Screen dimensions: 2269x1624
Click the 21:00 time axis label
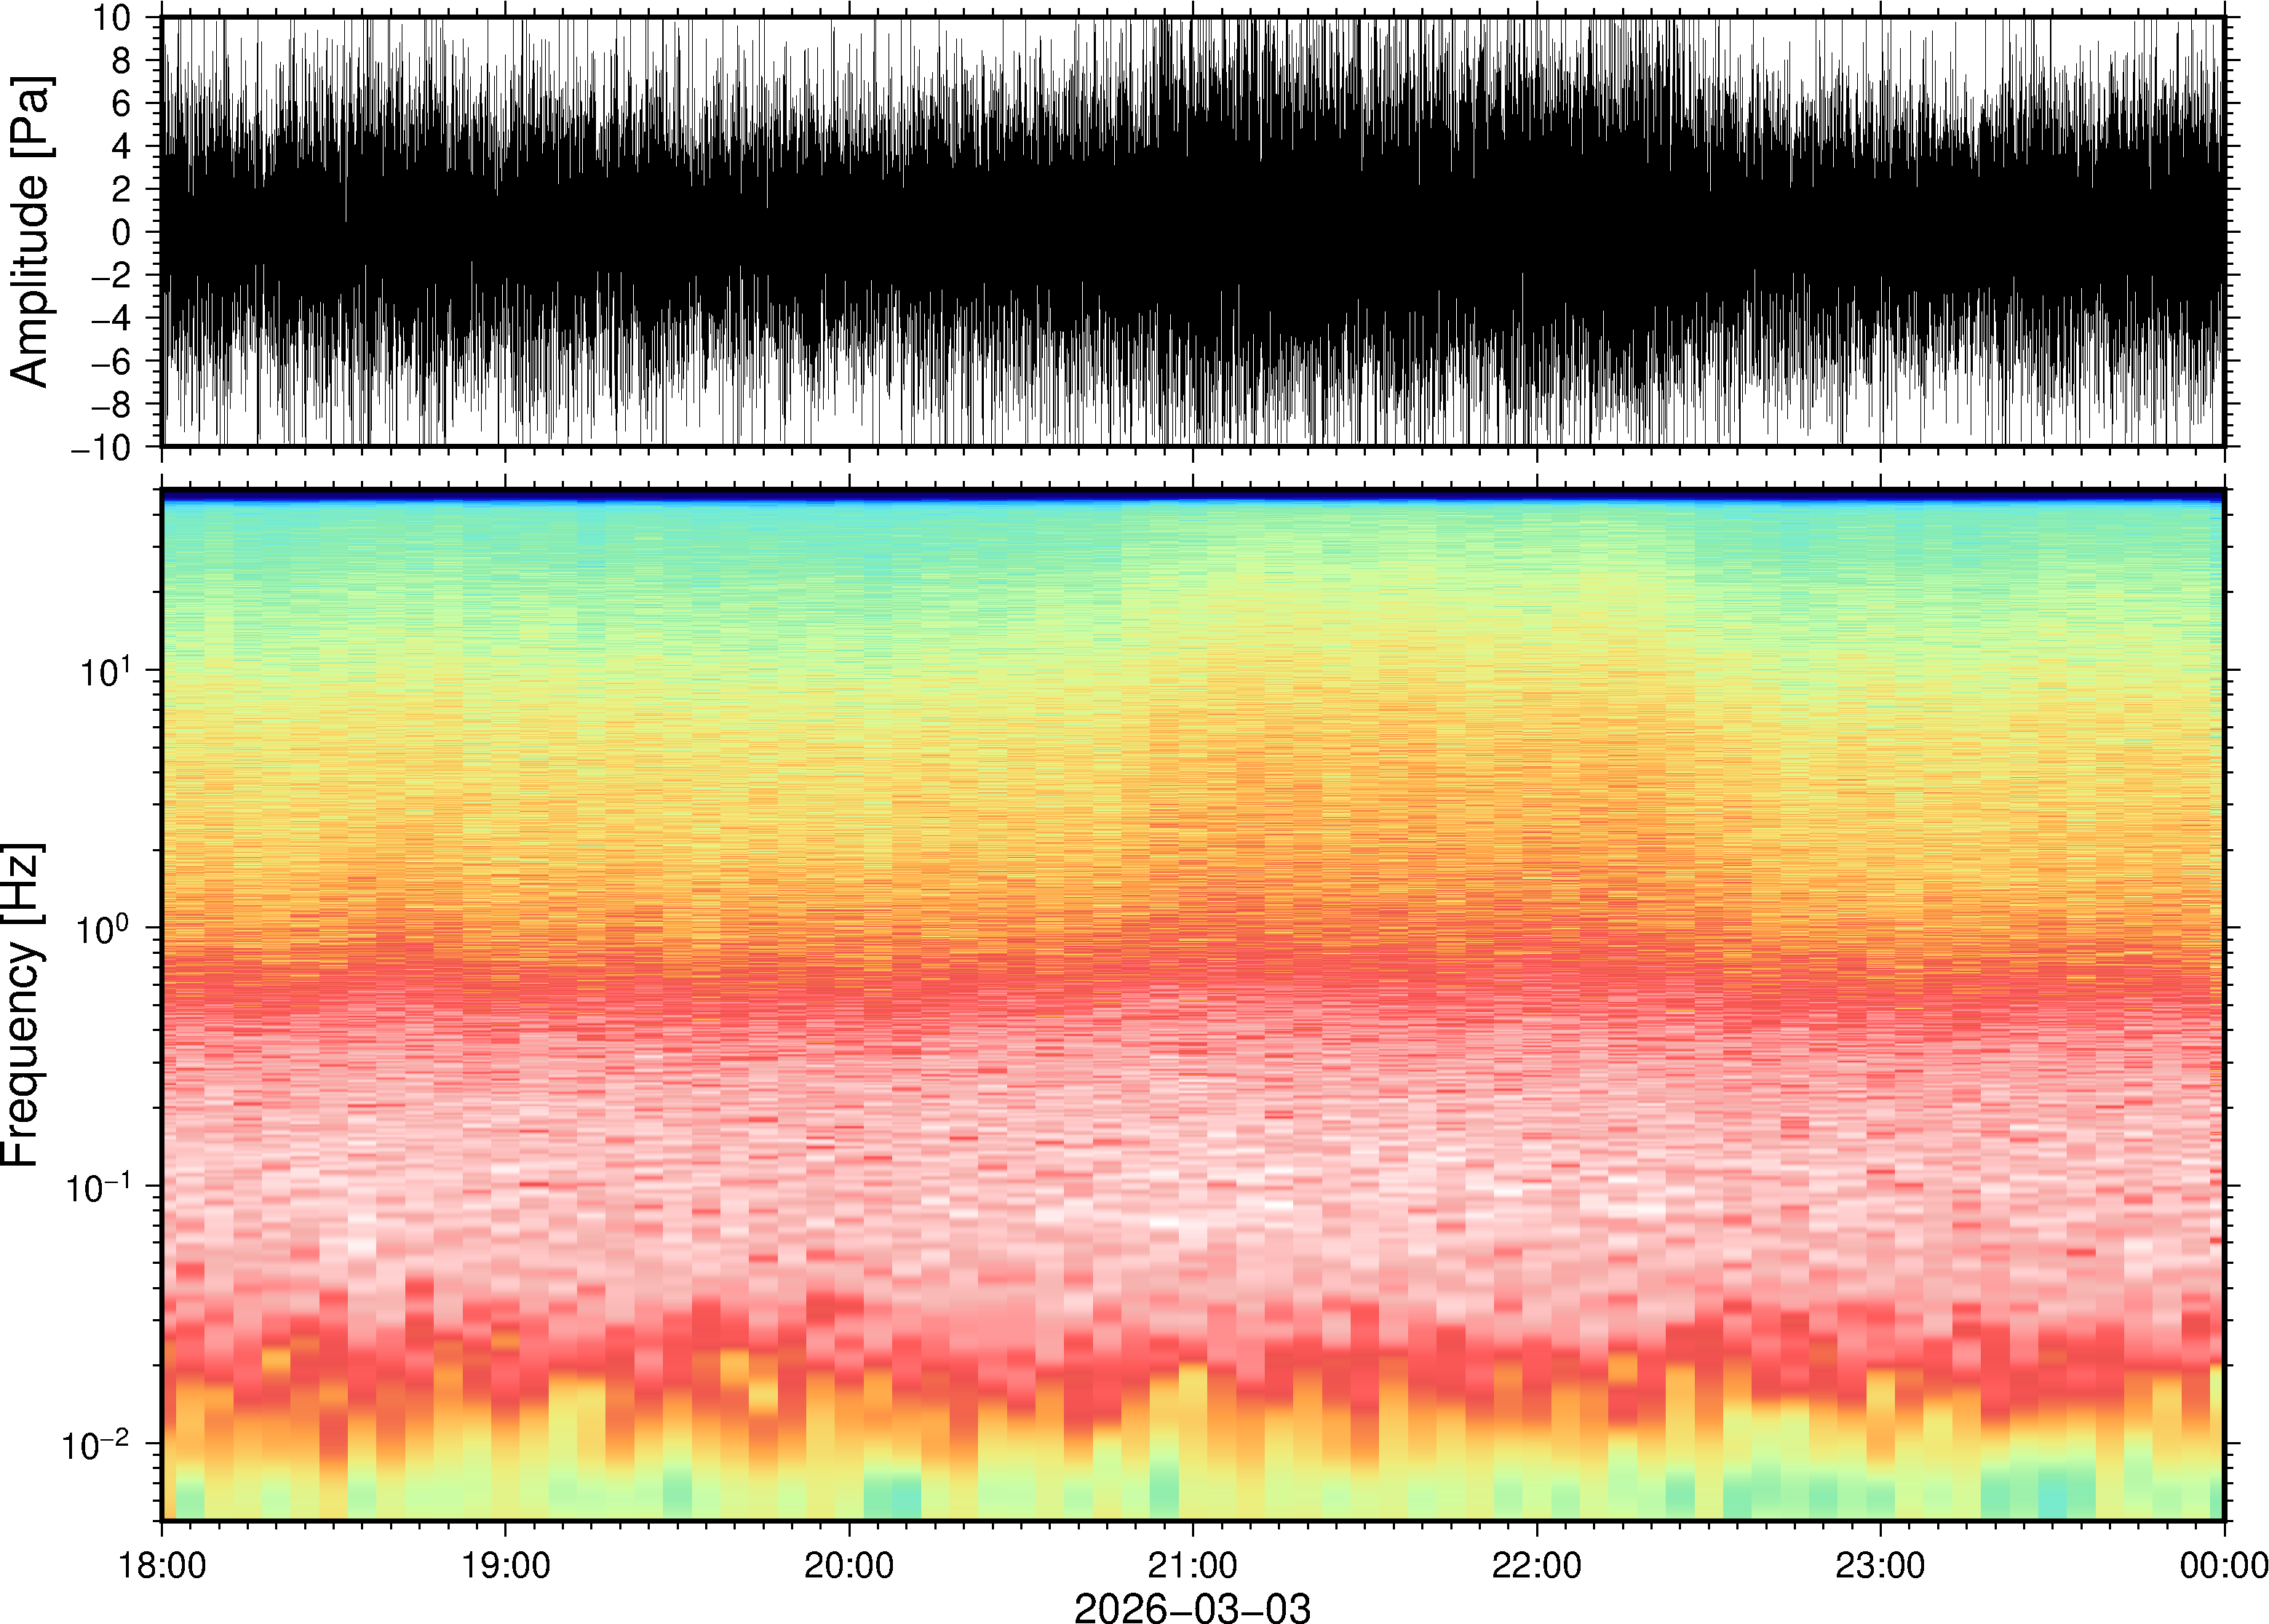(x=1192, y=1564)
